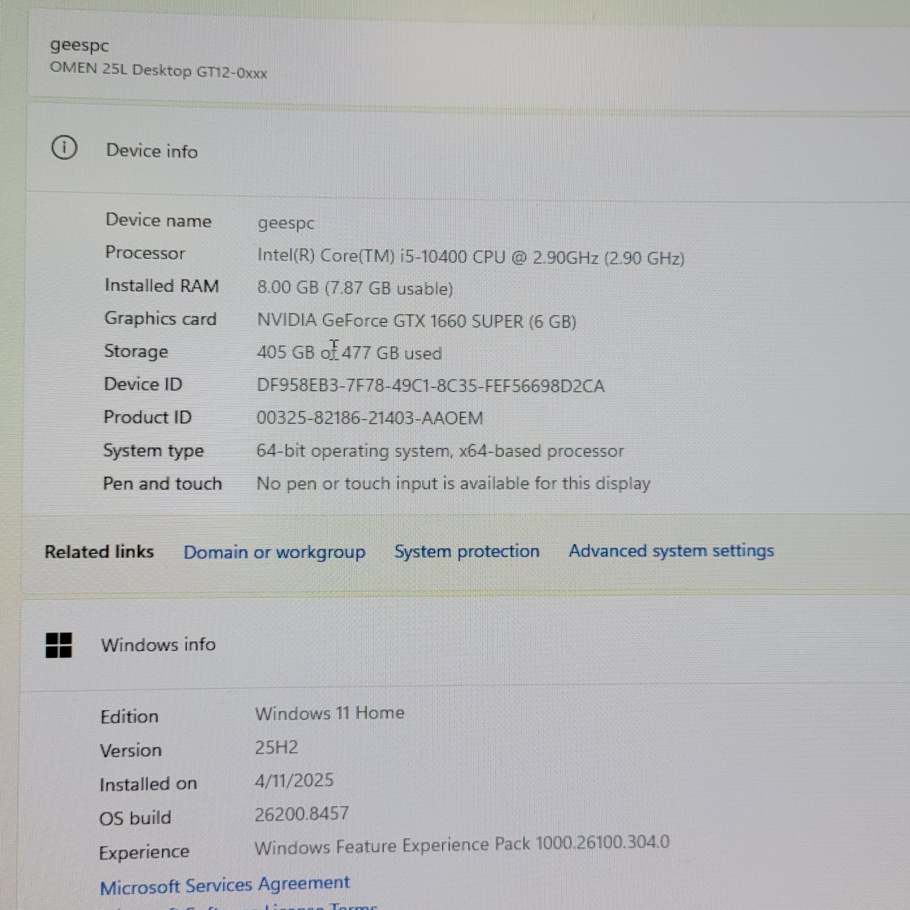Viewport: 910px width, 910px height.
Task: Click the Graphics card label
Action: click(x=161, y=319)
